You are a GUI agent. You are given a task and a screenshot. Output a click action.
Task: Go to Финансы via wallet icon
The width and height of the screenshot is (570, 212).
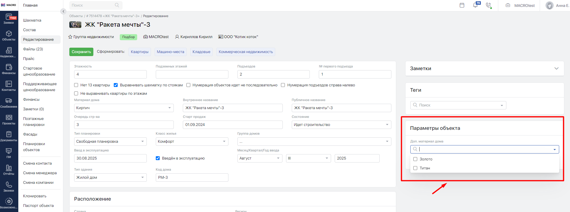pyautogui.click(x=9, y=69)
